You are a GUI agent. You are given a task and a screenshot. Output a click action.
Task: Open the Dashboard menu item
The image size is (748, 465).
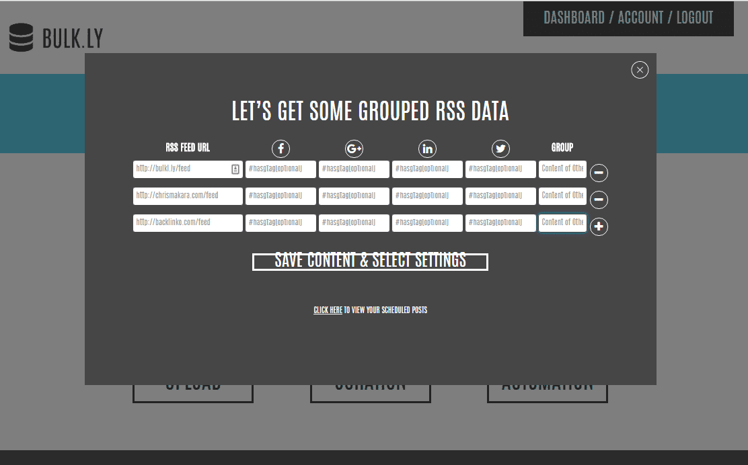click(574, 18)
